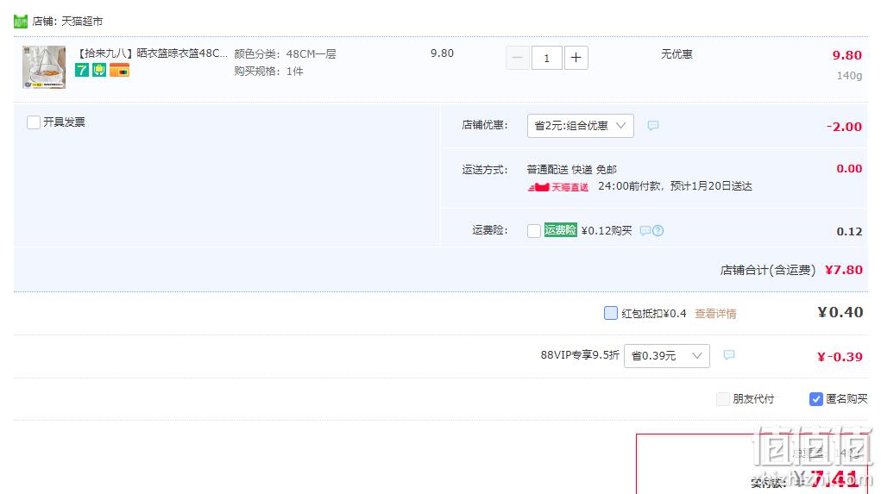Screen dimensions: 881x494
Task: Click the green shield guarantee badge icon
Action: point(99,70)
